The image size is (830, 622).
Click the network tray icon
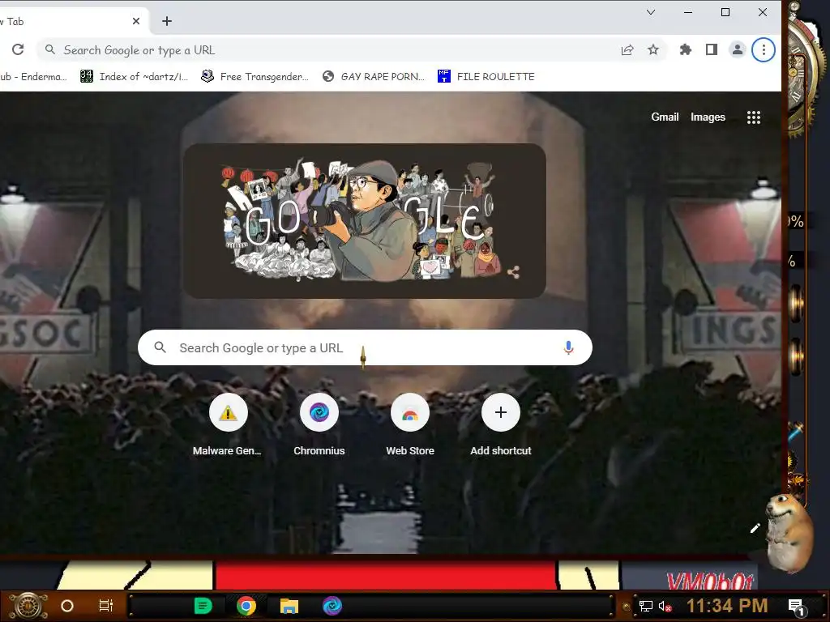pos(646,606)
